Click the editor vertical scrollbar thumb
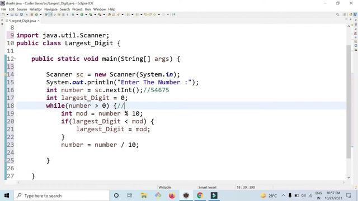358x201 pixels. pos(348,102)
